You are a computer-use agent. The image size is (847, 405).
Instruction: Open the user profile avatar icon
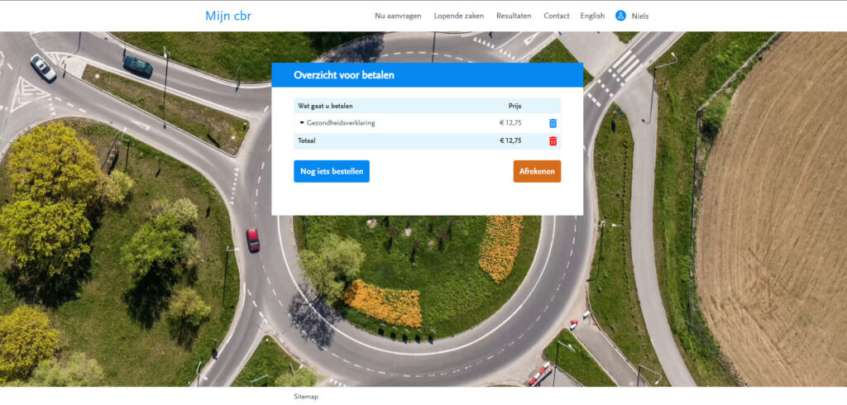[620, 16]
